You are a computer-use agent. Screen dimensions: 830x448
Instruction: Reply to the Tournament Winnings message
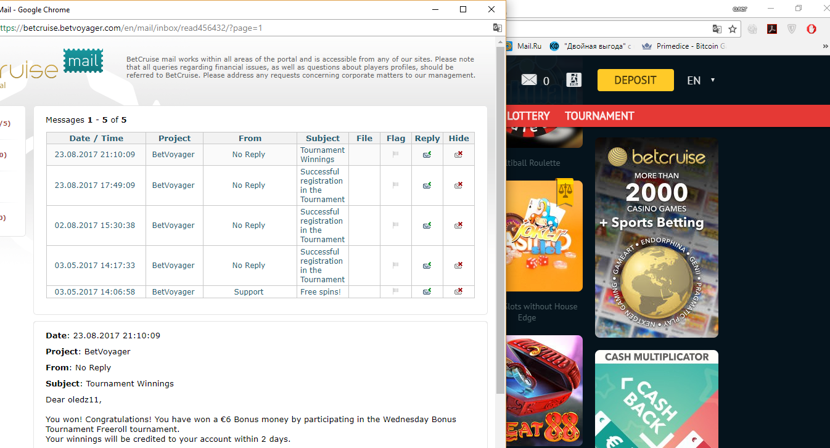[427, 155]
